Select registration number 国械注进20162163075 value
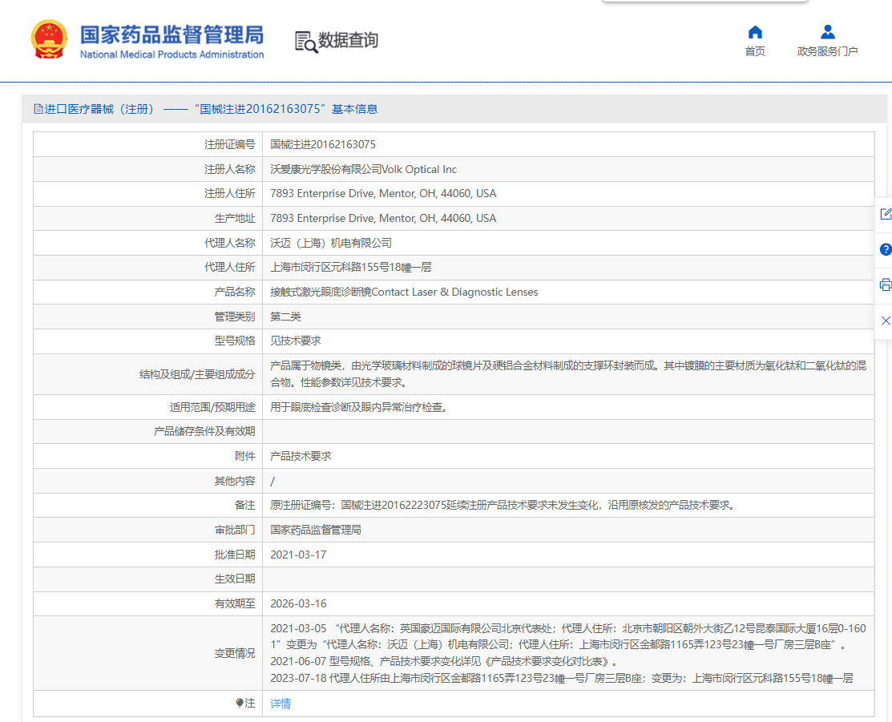This screenshot has width=892, height=722. point(323,144)
